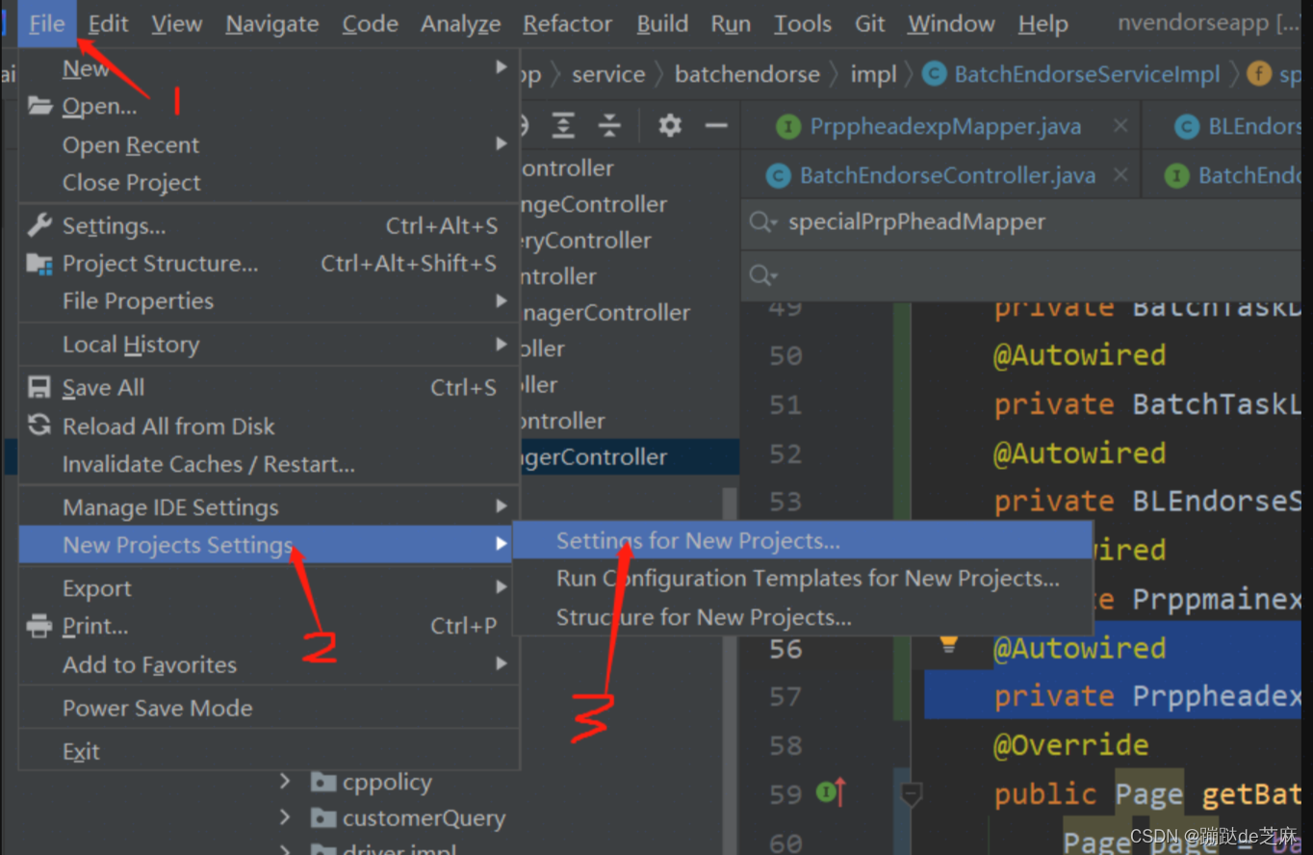Close the PrppheadexpMapper.java editor tab
Screen dimensions: 1313x855
(x=1121, y=125)
